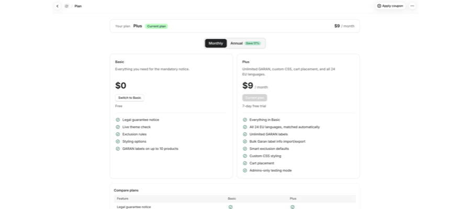Click the Plus column header in table
Image resolution: width=471 pixels, height=209 pixels.
[293, 199]
